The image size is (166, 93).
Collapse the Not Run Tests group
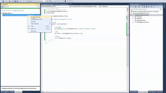[x=2, y=13]
